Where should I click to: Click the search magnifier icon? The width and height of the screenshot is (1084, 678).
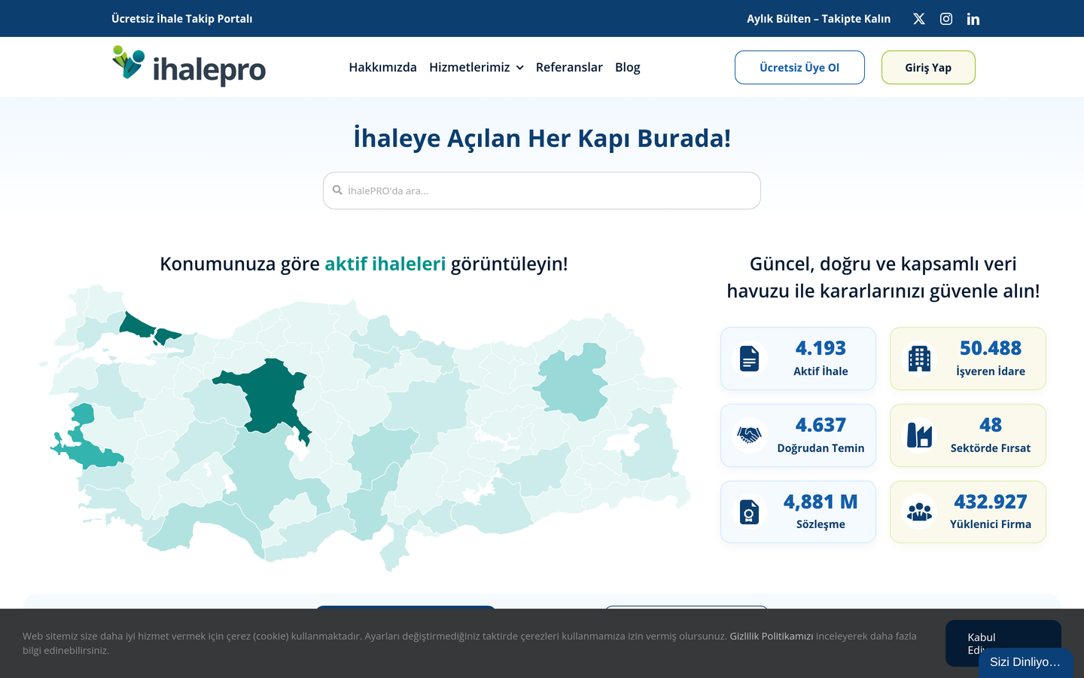click(337, 191)
